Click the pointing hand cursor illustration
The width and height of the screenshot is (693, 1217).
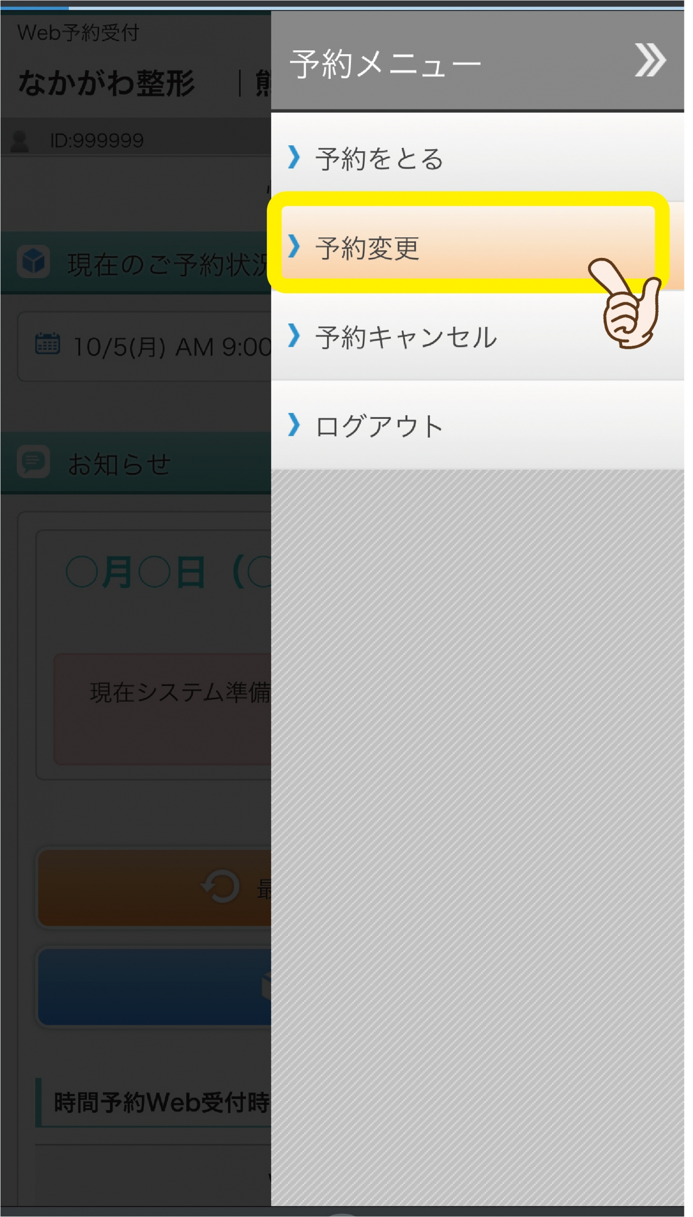625,303
